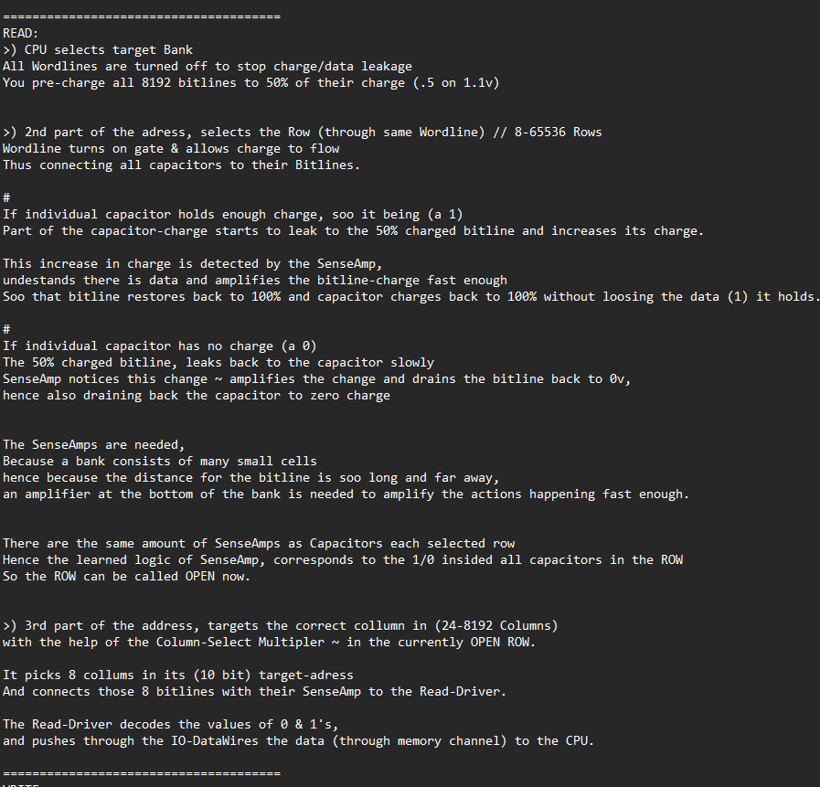
Task: Click the line 'Wordline turns on gate'
Action: pyautogui.click(x=171, y=148)
